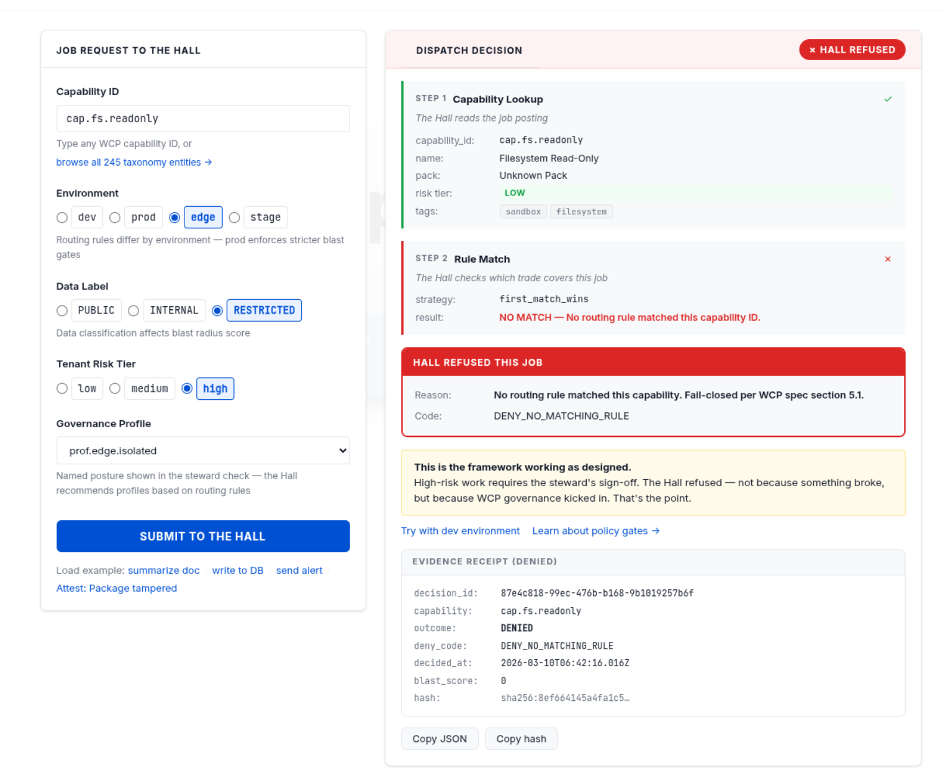This screenshot has height=781, width=948.
Task: Load the summarize doc example
Action: [x=163, y=571]
